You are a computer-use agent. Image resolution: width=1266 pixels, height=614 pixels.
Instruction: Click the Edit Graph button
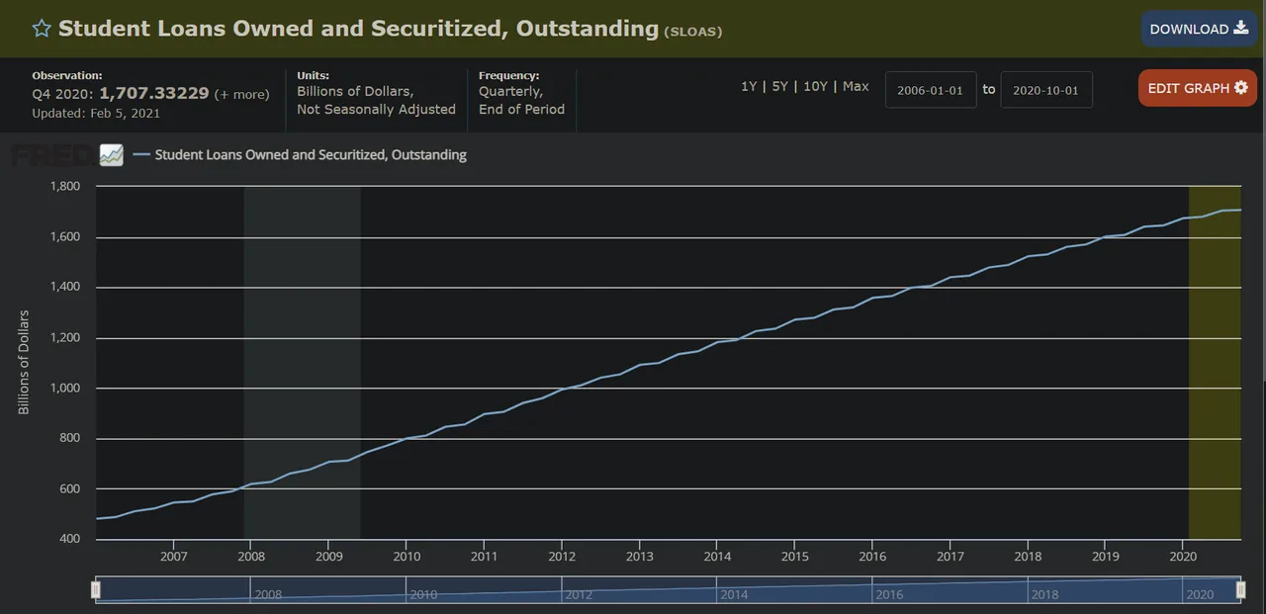[x=1197, y=88]
